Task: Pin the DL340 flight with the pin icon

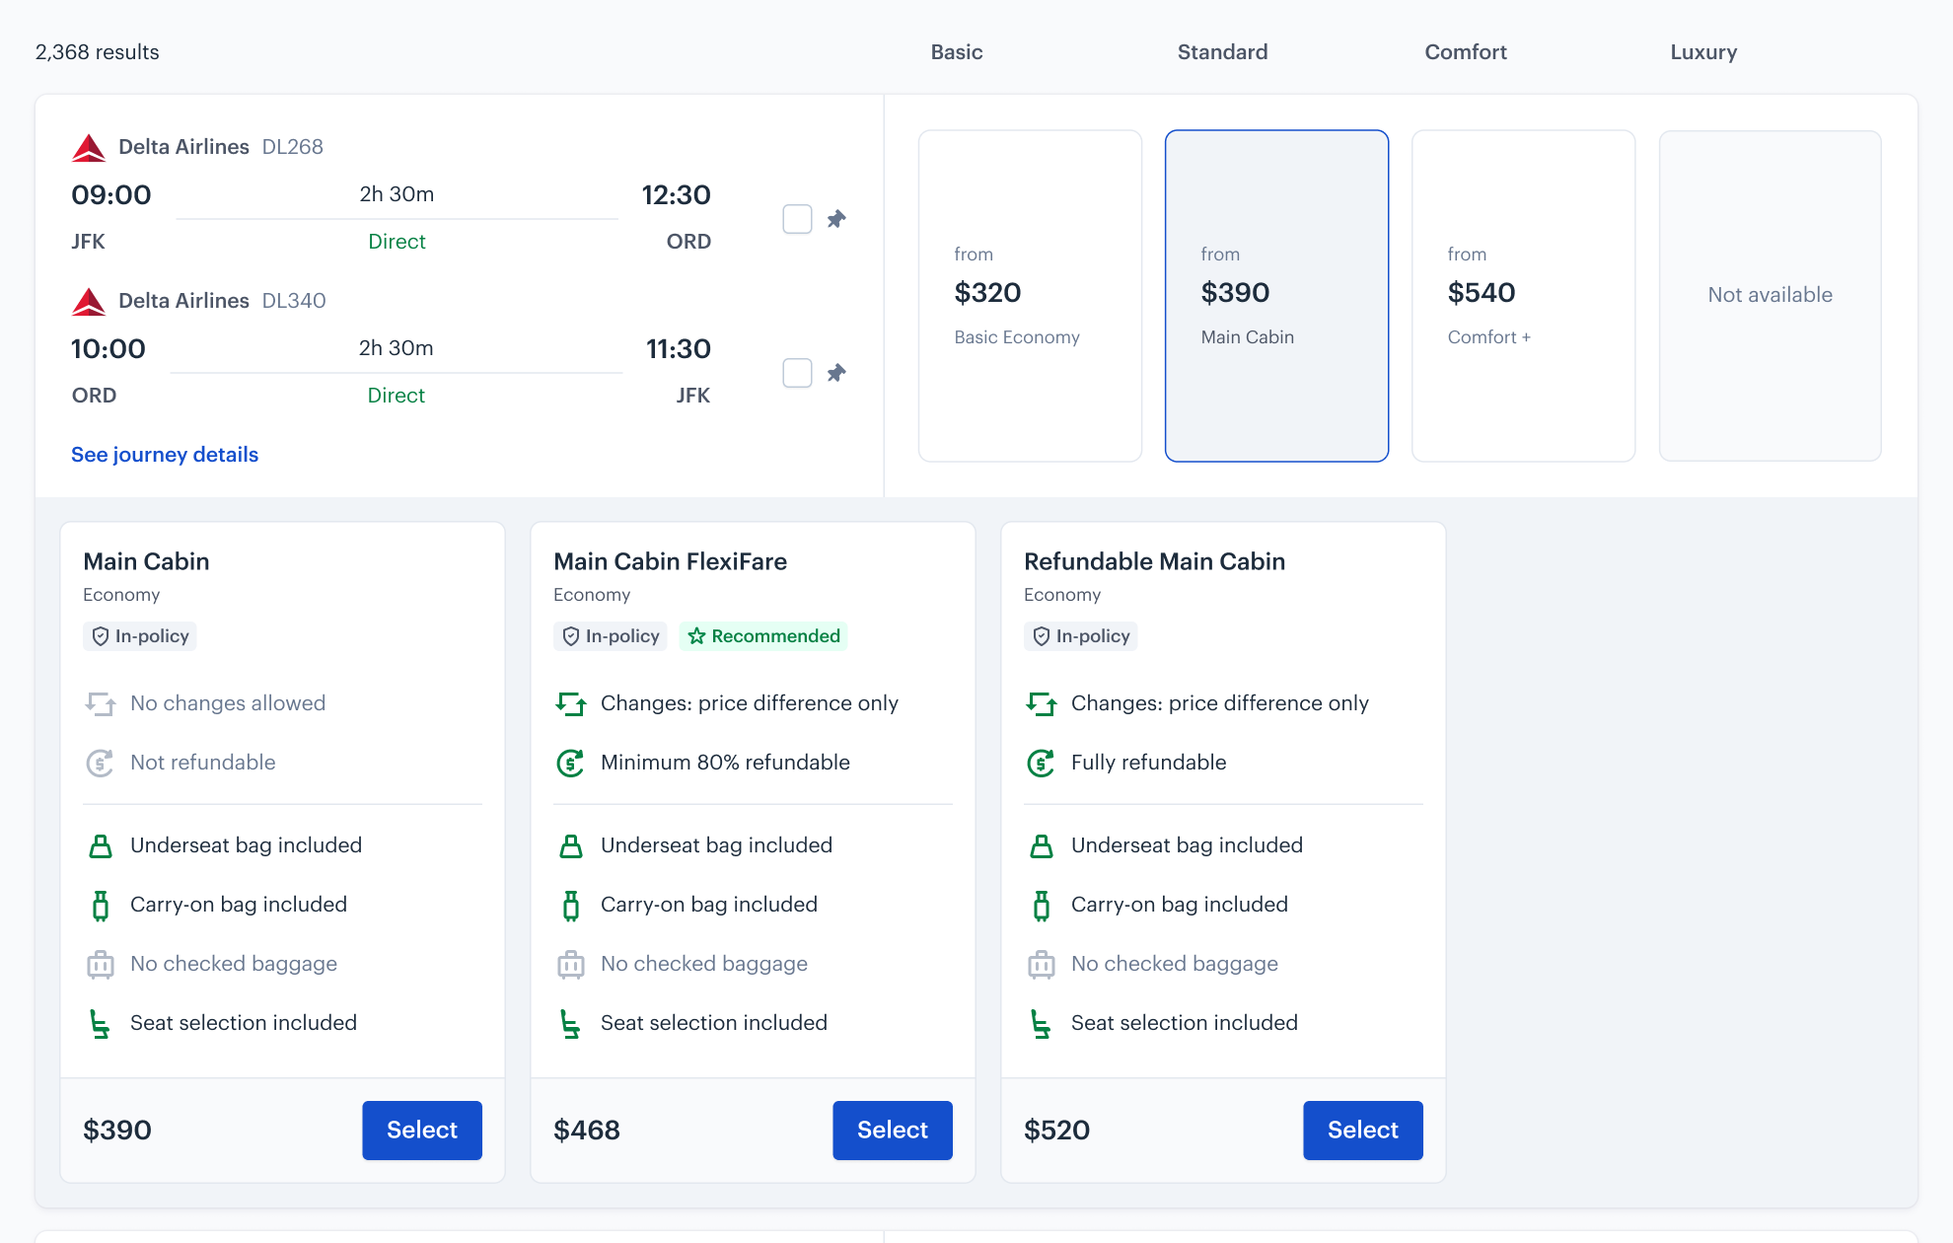Action: [836, 373]
